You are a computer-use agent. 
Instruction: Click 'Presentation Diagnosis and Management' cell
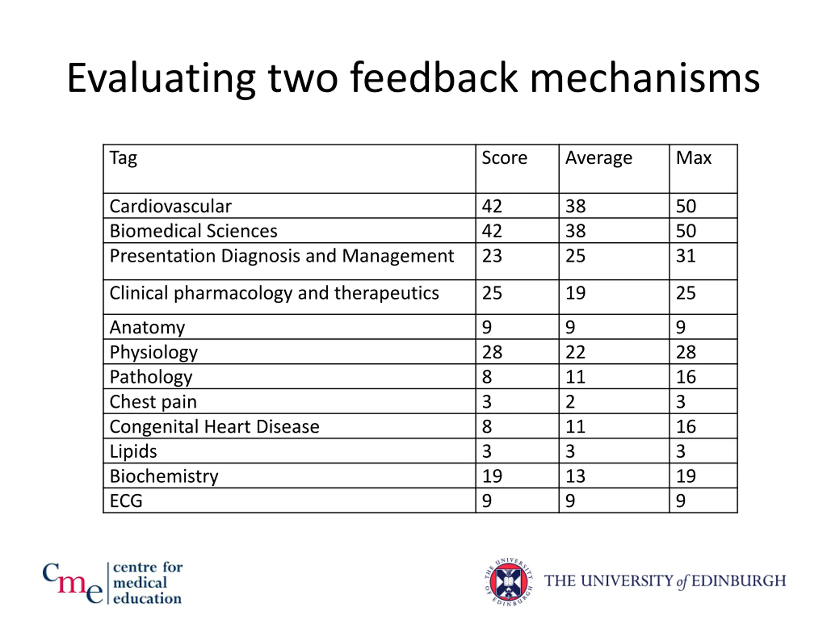point(281,256)
